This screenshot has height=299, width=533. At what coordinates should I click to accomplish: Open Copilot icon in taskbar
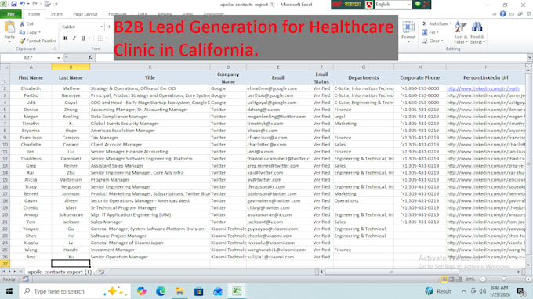pyautogui.click(x=141, y=291)
